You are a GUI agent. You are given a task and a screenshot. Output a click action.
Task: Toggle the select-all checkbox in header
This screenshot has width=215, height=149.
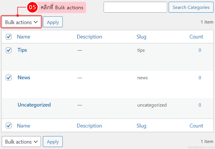point(9,37)
